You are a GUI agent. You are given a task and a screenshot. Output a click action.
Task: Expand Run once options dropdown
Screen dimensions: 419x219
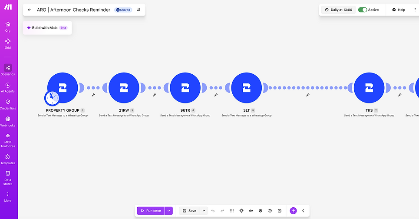coord(168,211)
